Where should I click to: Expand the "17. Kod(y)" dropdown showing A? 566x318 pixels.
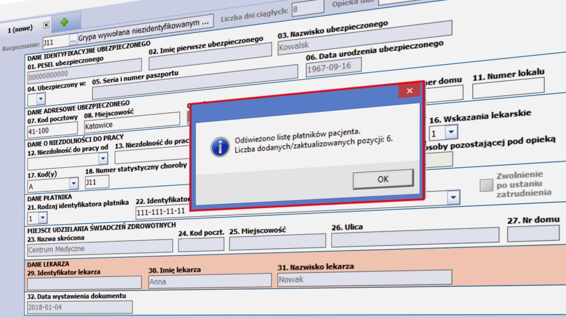click(x=74, y=184)
